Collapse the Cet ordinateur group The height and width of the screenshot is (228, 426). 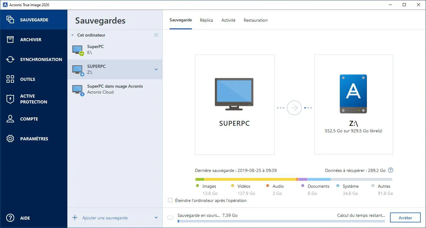pos(72,35)
